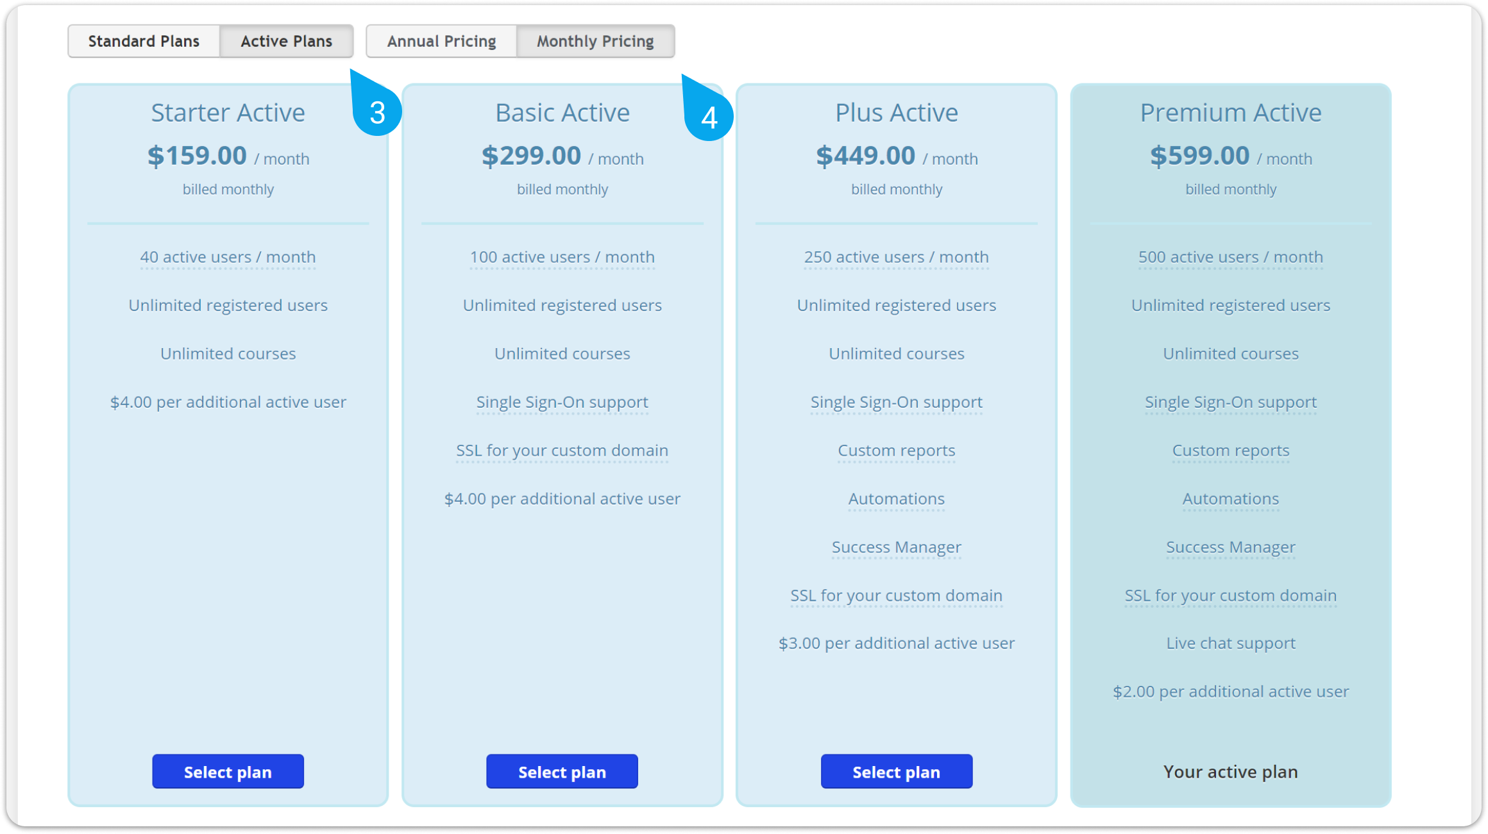
Task: Click 40 active users / month link
Action: pos(228,257)
